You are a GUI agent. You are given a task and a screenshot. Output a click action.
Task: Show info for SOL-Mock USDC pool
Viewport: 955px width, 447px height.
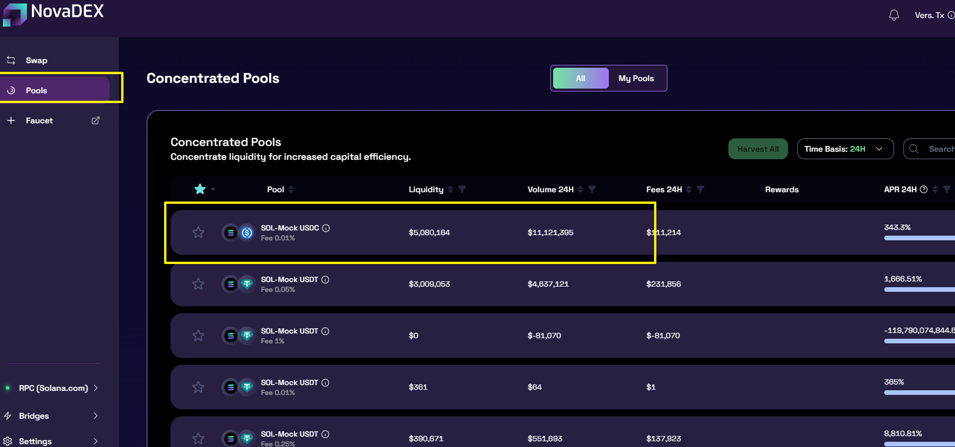[x=326, y=228]
